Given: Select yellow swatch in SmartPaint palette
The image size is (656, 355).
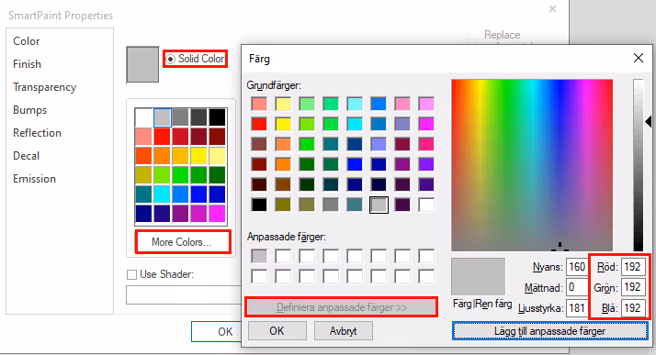Looking at the screenshot, I should click(199, 156).
